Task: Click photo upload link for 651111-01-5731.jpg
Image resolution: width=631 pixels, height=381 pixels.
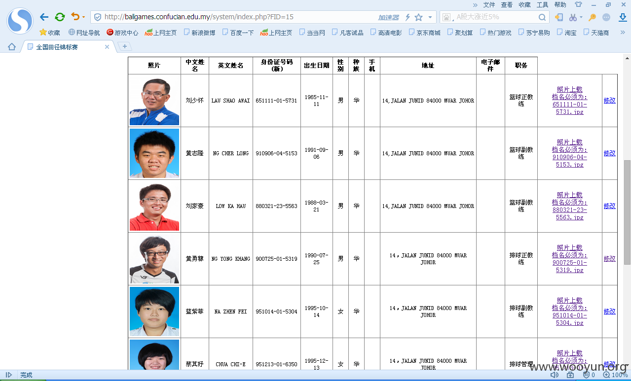Action: pyautogui.click(x=570, y=101)
